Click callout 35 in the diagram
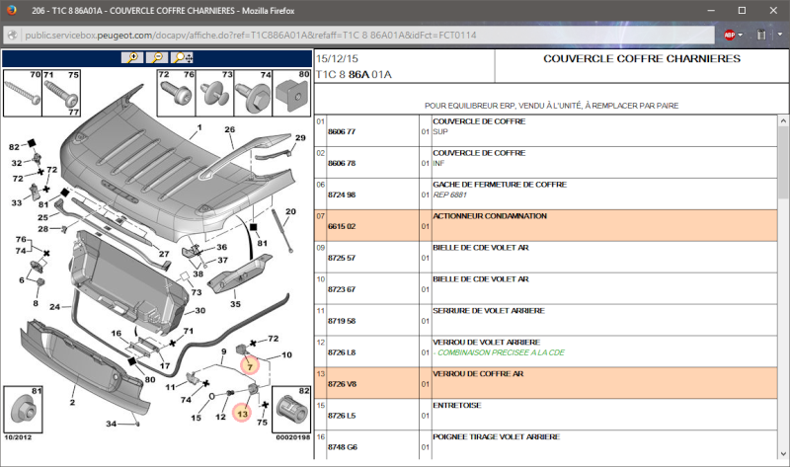This screenshot has width=790, height=467. click(x=235, y=304)
